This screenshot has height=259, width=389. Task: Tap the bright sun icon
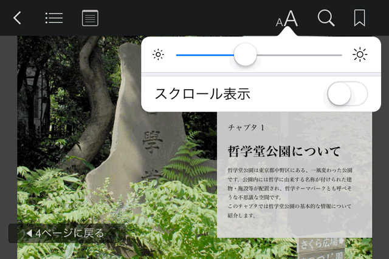click(x=360, y=55)
